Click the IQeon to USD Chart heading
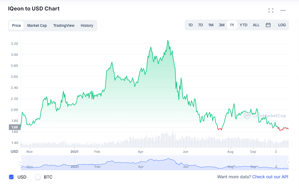 tap(34, 9)
